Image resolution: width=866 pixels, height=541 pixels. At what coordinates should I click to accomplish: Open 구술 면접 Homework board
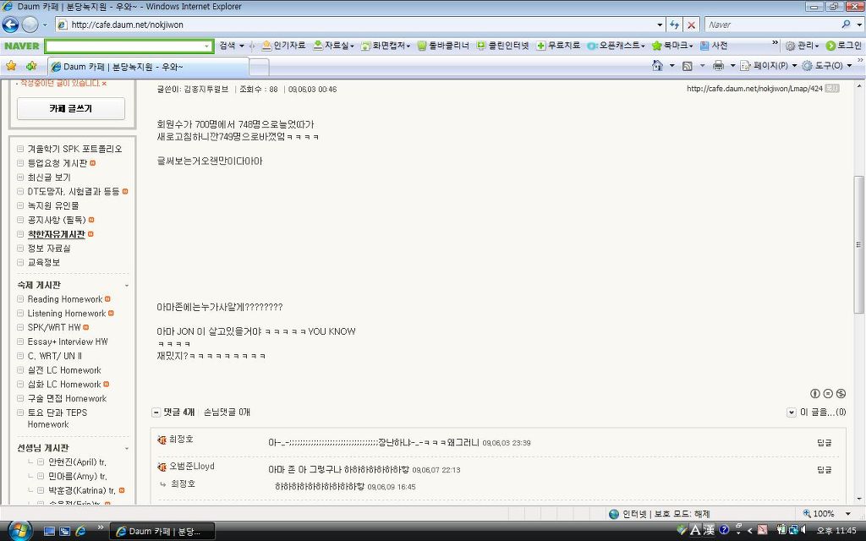(x=67, y=399)
